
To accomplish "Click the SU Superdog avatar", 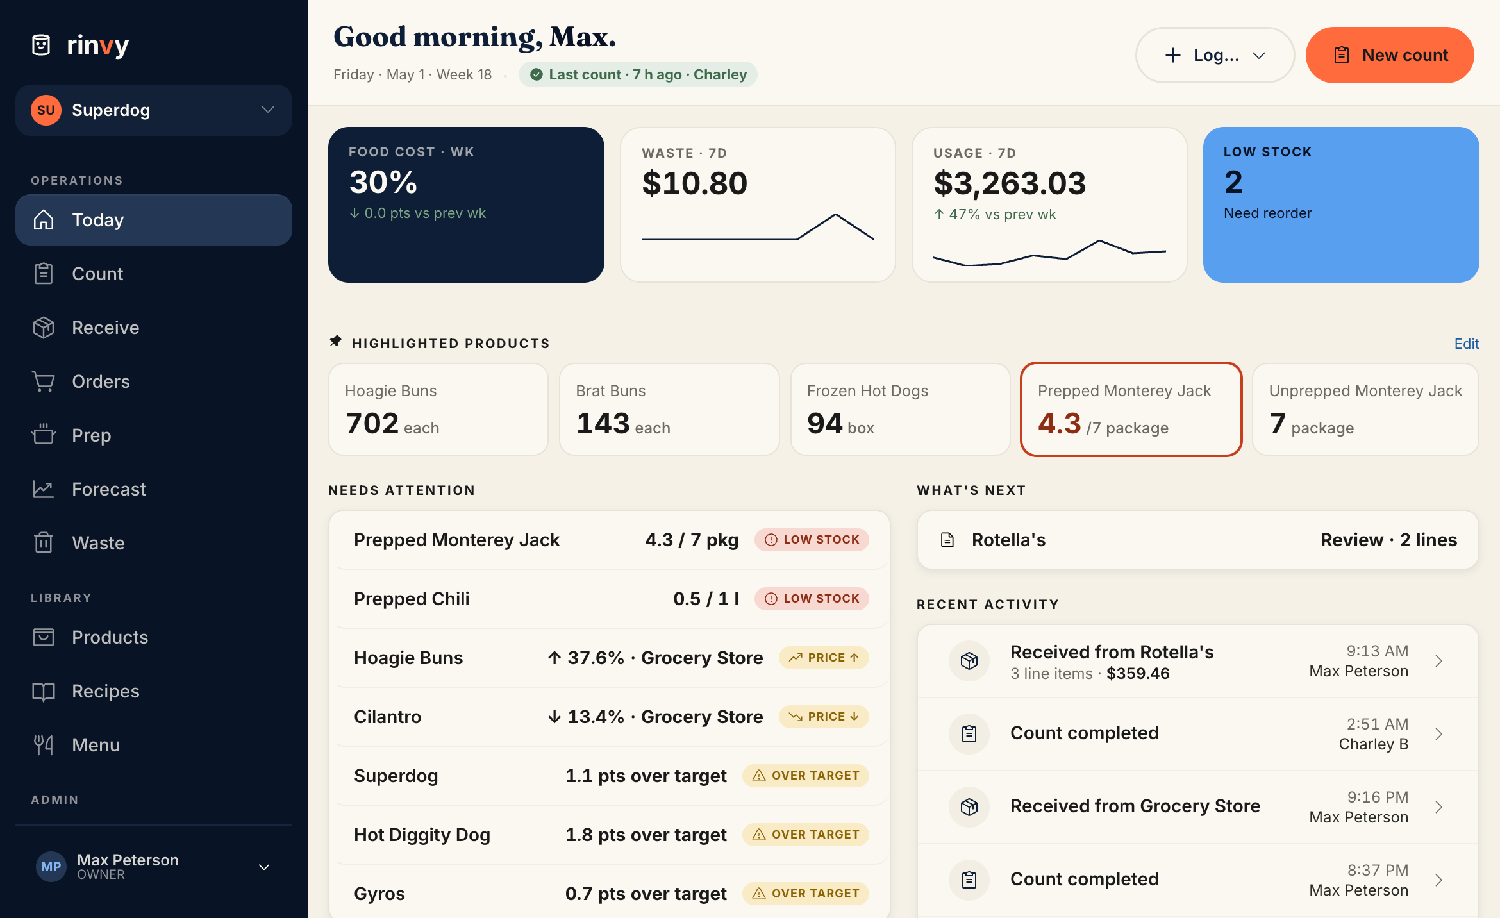I will point(46,110).
